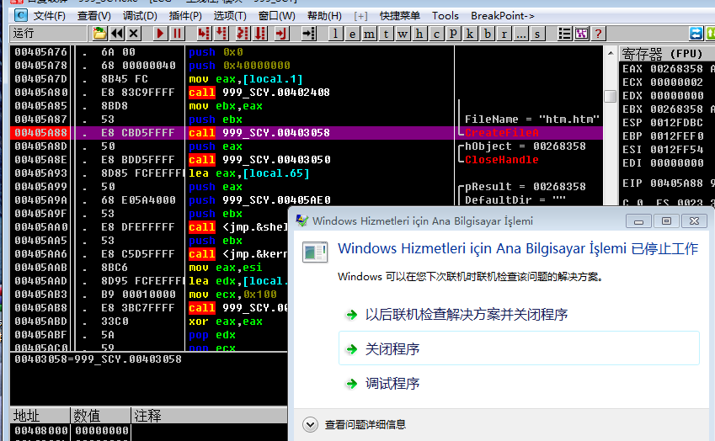
Task: Click the Trace into toolbar icon
Action: click(243, 34)
